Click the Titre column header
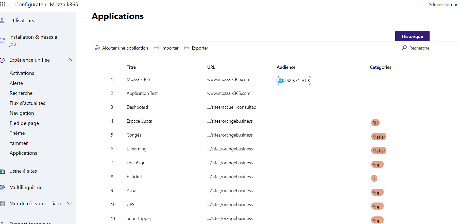 pos(131,67)
